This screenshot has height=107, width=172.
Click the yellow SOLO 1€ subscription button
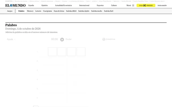(x=146, y=5)
